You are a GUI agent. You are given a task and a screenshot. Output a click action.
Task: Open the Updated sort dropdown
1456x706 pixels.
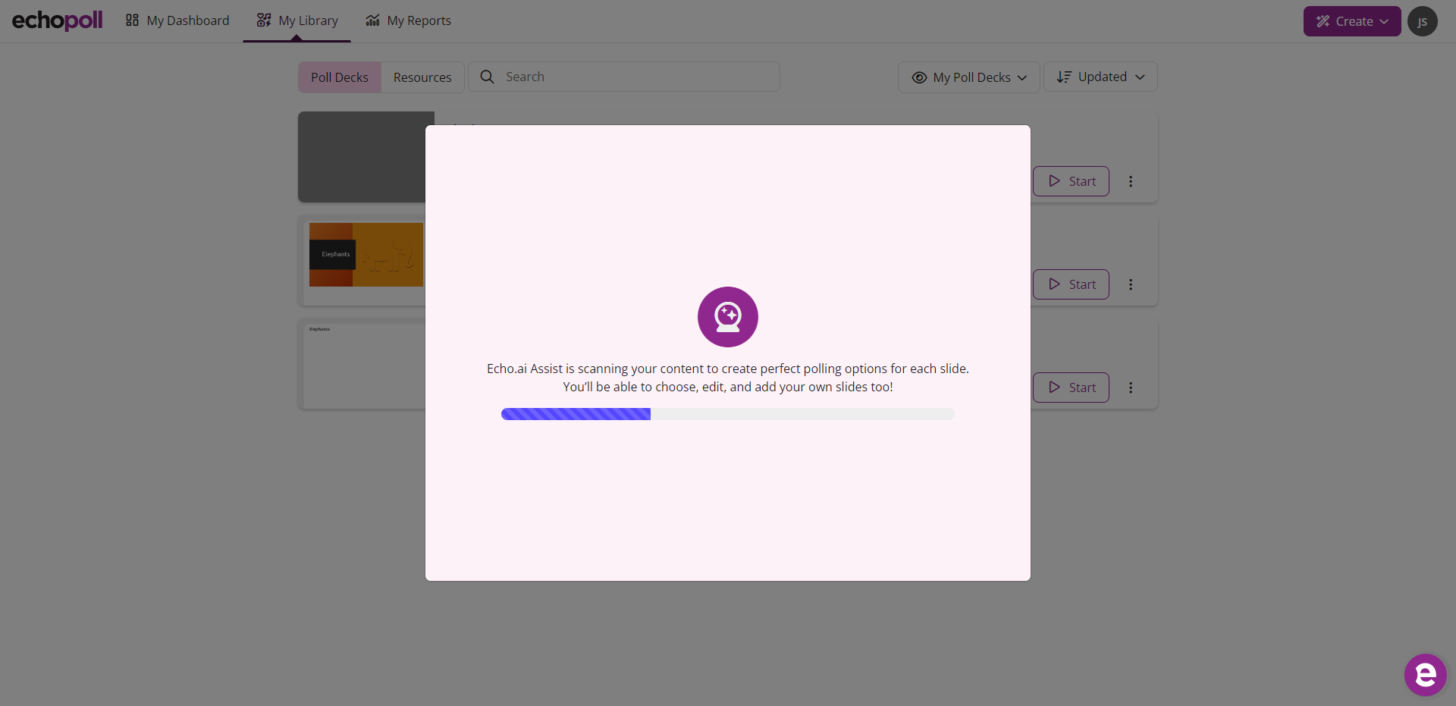[1100, 77]
